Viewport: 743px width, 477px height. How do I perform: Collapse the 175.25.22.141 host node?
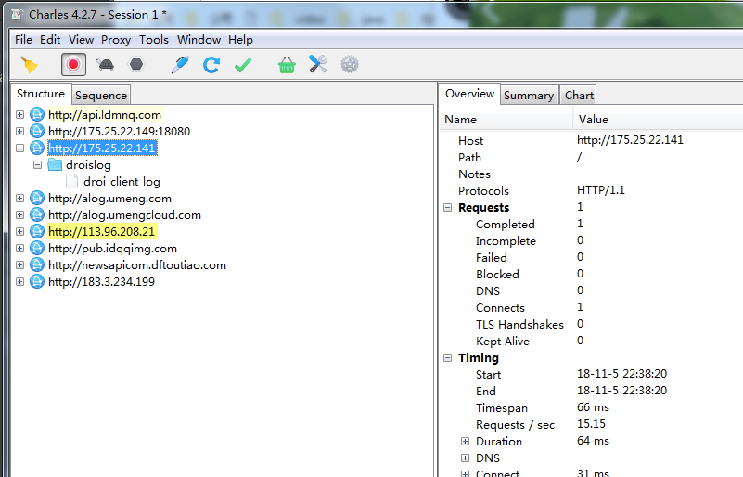coord(19,148)
